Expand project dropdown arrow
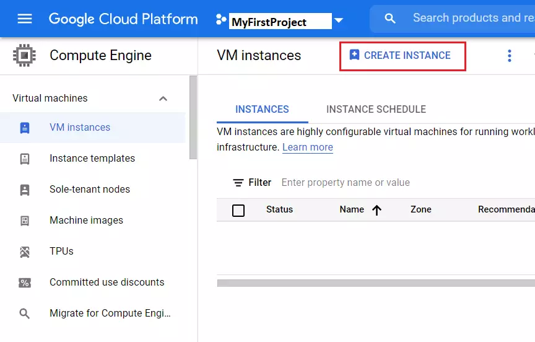This screenshot has height=342, width=535. click(339, 20)
